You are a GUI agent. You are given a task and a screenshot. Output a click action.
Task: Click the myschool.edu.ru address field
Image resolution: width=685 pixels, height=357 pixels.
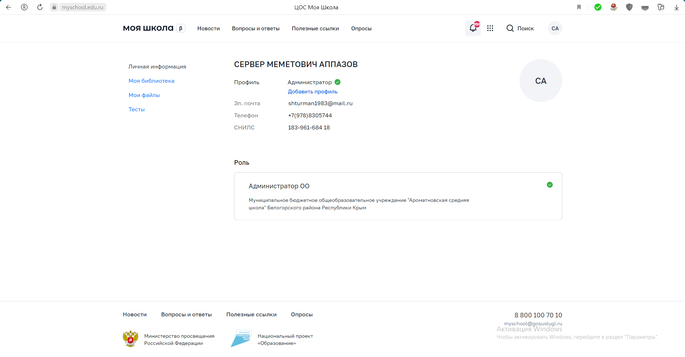tap(82, 7)
